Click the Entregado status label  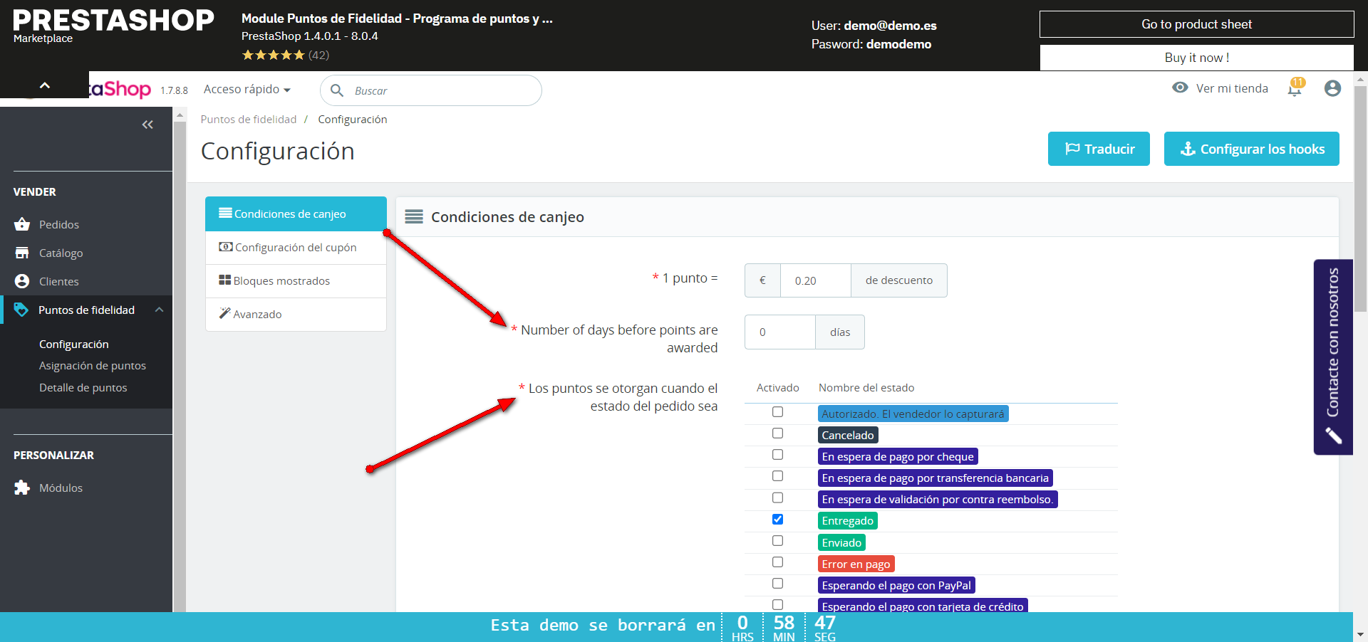click(848, 521)
